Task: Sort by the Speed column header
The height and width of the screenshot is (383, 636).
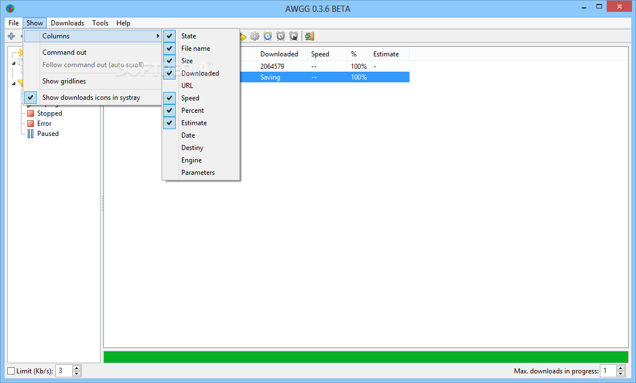Action: pos(327,54)
